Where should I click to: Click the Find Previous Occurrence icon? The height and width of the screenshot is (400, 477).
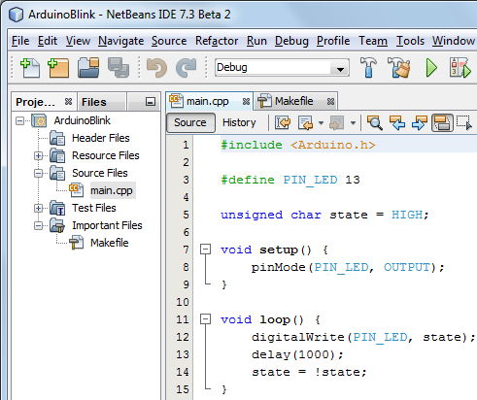tap(397, 123)
